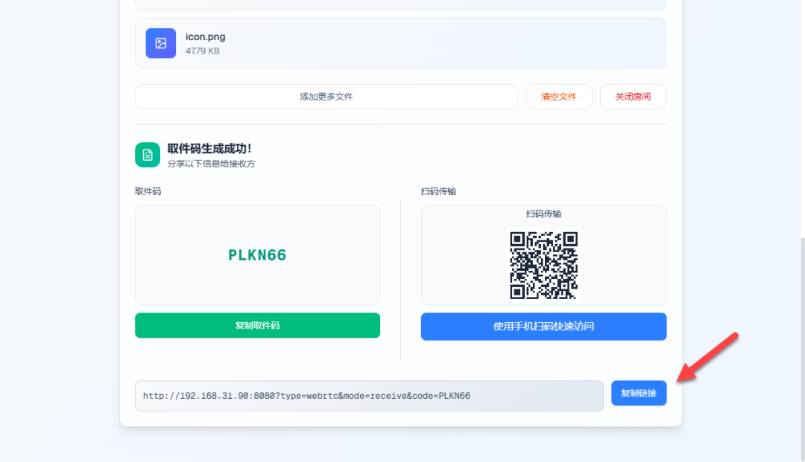
Task: Click the 清空文件 button
Action: pyautogui.click(x=559, y=97)
